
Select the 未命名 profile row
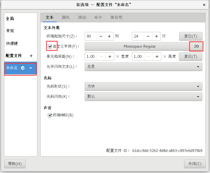click(x=21, y=68)
